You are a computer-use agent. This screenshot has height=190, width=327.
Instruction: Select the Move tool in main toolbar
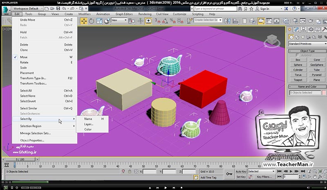pyautogui.click(x=84, y=21)
